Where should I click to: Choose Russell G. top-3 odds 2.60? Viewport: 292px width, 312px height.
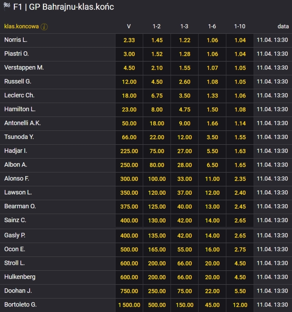tap(185, 82)
